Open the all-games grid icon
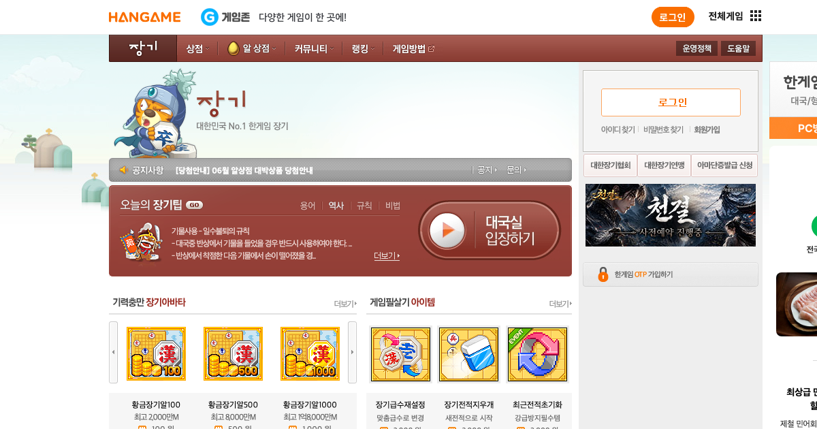 pyautogui.click(x=756, y=16)
